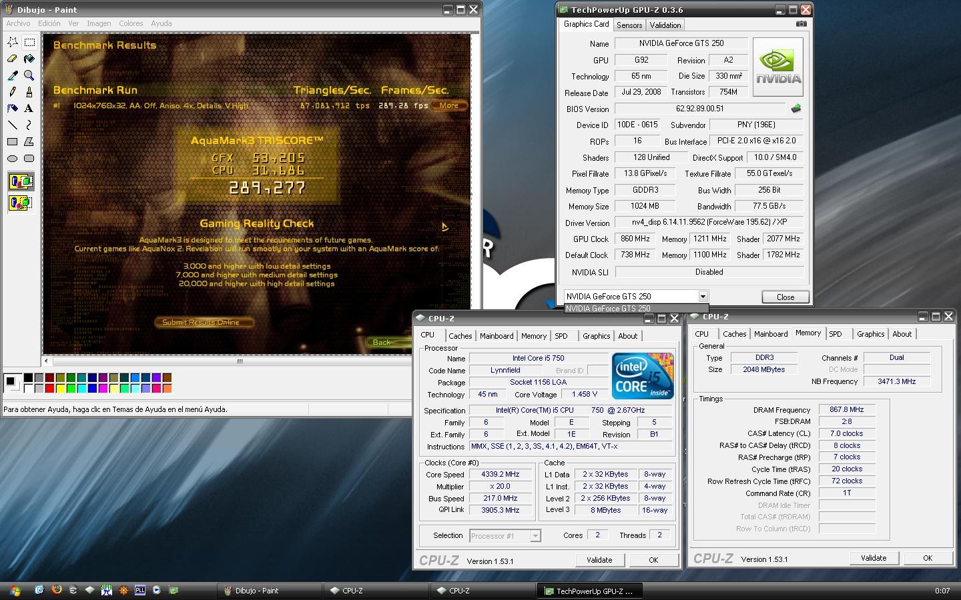Image resolution: width=961 pixels, height=600 pixels.
Task: Open the Imagen menu in Paint
Action: coord(99,23)
